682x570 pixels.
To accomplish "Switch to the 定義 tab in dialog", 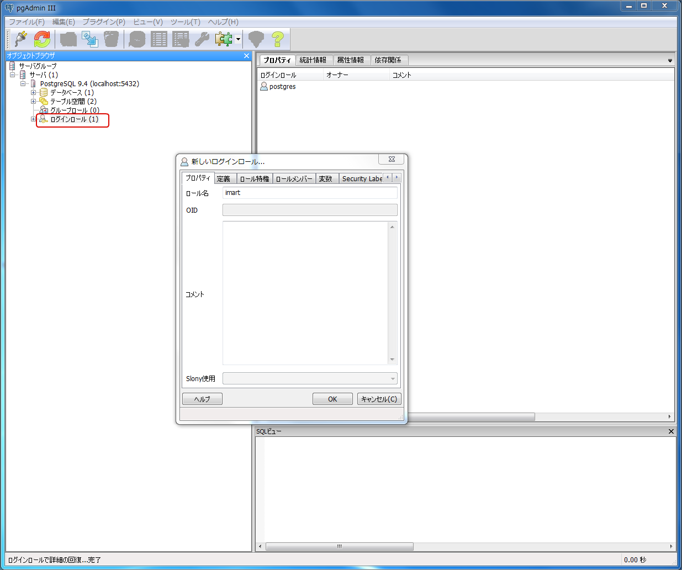I will (225, 178).
